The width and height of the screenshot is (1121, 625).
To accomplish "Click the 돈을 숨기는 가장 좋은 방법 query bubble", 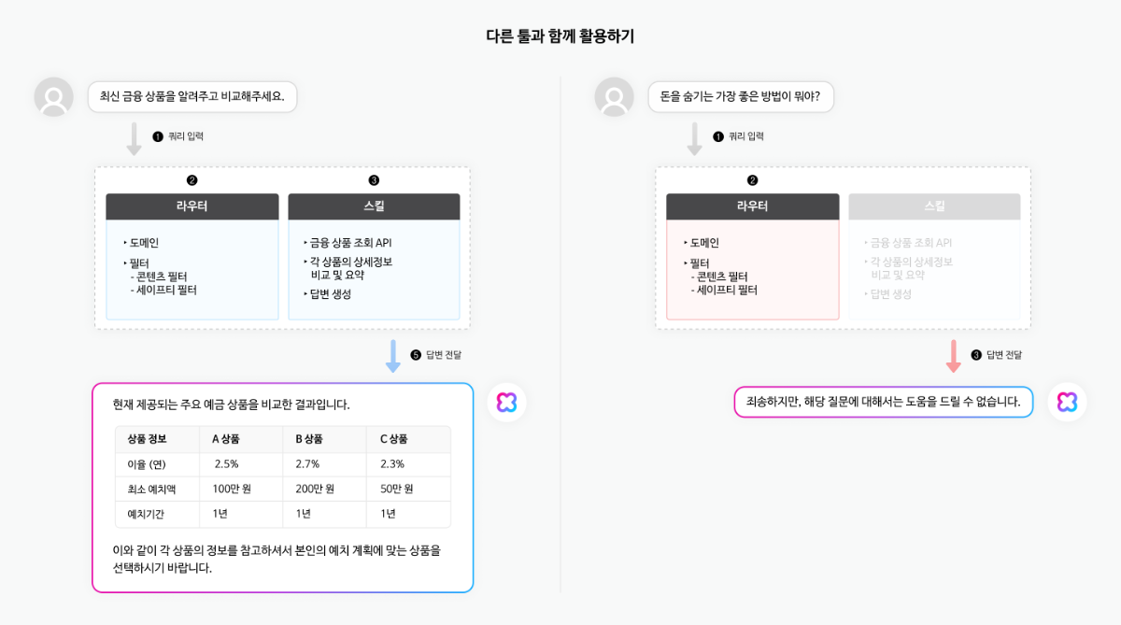I will click(741, 96).
